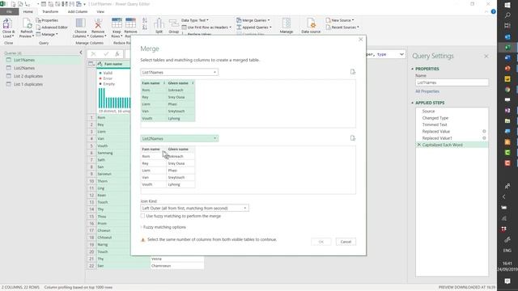Expand the formula bar

point(401,54)
